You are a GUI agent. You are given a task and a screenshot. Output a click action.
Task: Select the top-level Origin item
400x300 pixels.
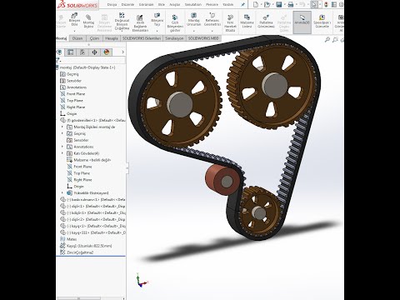(72, 113)
